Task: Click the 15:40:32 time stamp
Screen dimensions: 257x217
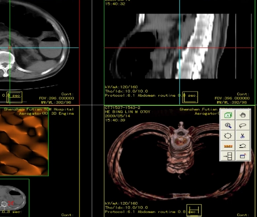Action: pos(115,4)
